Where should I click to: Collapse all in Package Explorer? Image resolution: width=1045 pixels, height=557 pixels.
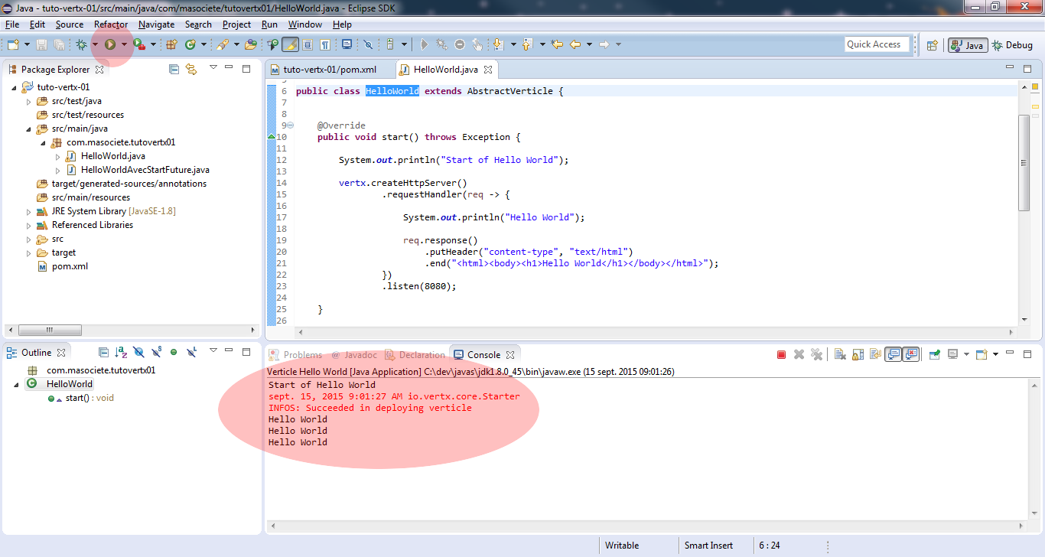pos(174,70)
